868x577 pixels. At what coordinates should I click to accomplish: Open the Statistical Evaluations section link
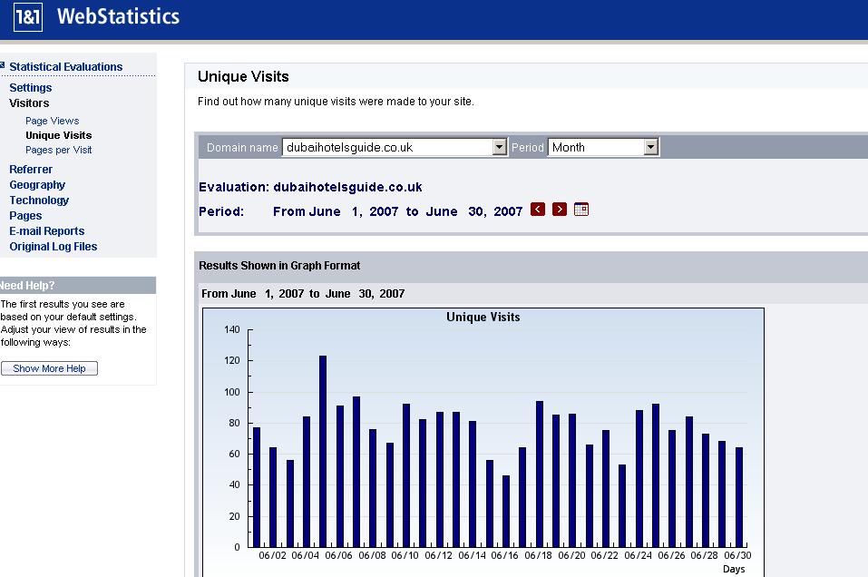point(66,67)
